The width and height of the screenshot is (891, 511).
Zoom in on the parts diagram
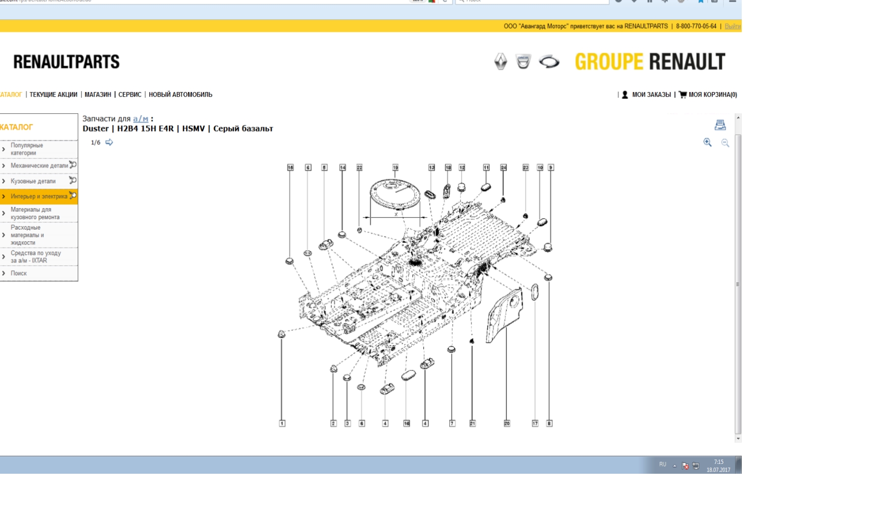[x=707, y=142]
